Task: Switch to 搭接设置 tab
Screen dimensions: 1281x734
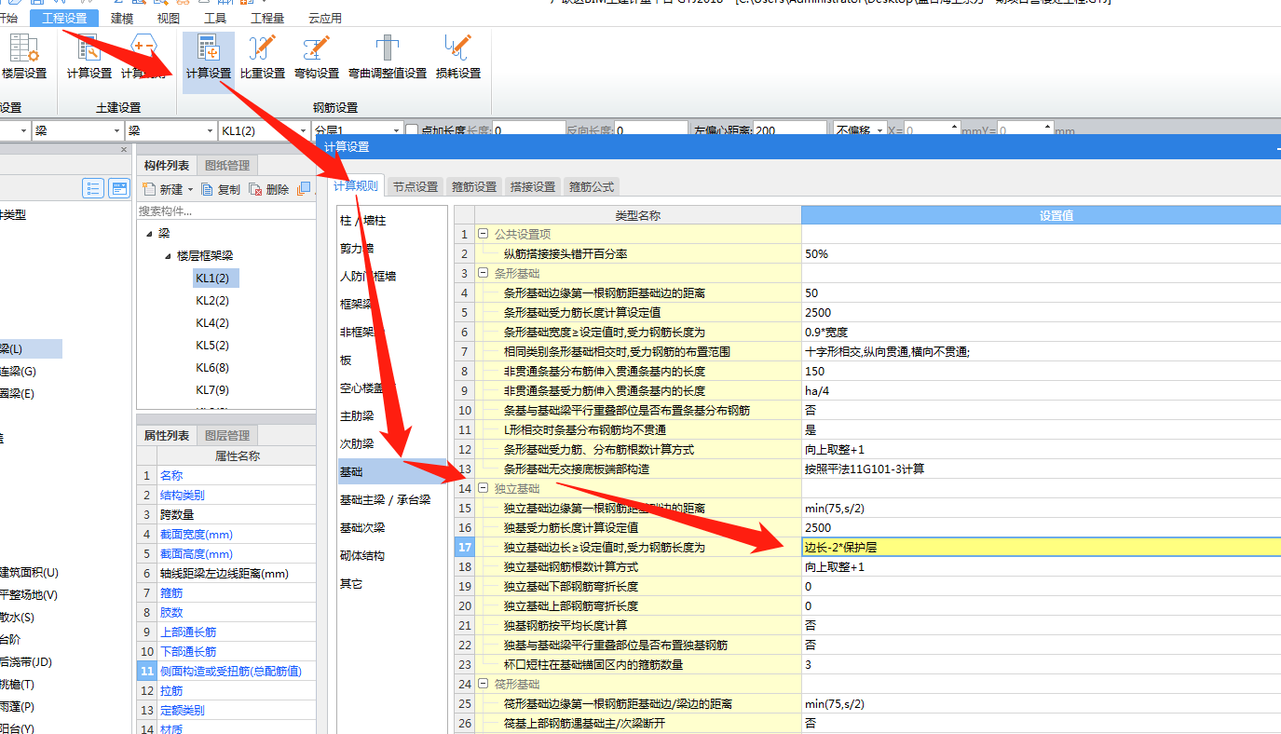Action: (533, 186)
